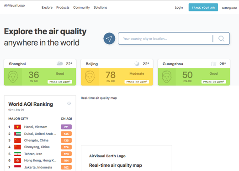
Task: Click the CN AQI column header
Action: point(66,119)
